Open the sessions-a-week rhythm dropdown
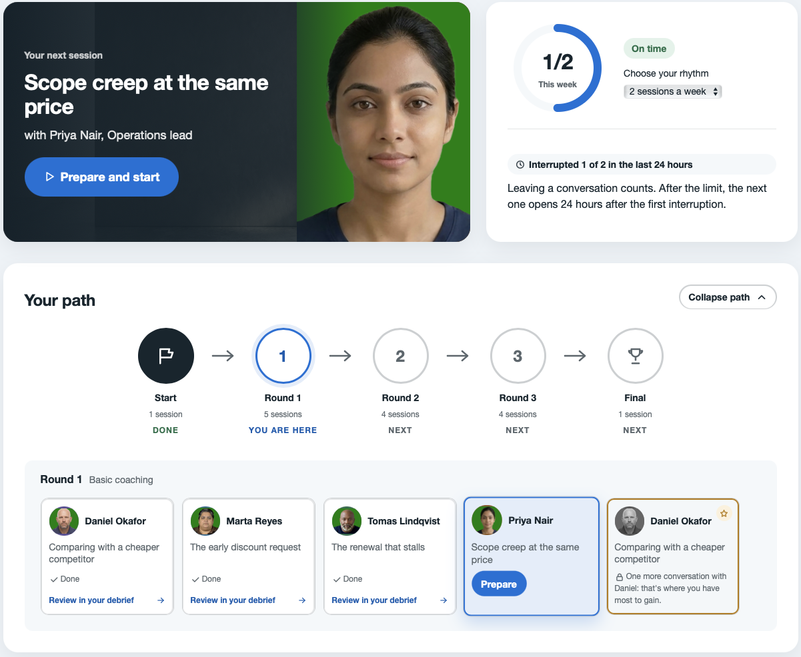Screen dimensions: 801x657 pyautogui.click(x=673, y=91)
